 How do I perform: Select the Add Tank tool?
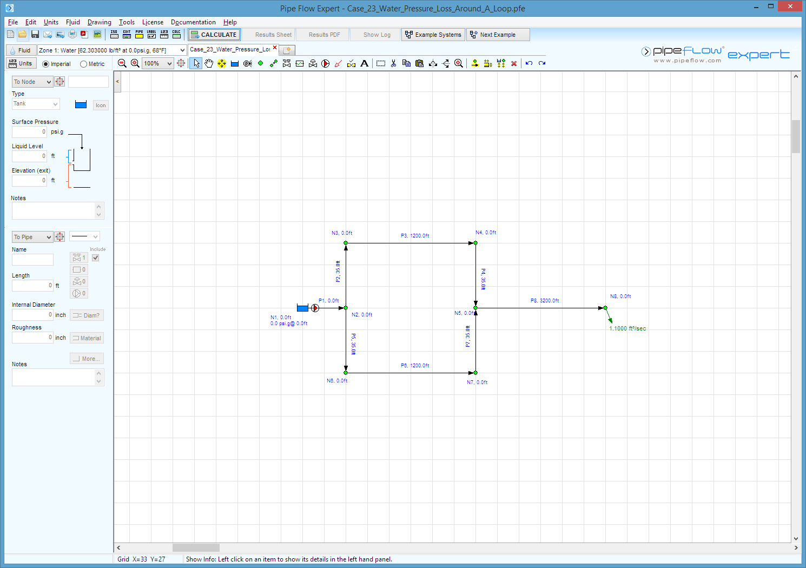235,63
